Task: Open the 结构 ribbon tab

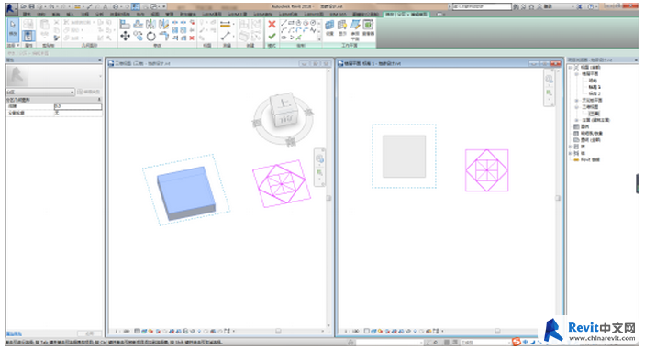Action: (41, 15)
